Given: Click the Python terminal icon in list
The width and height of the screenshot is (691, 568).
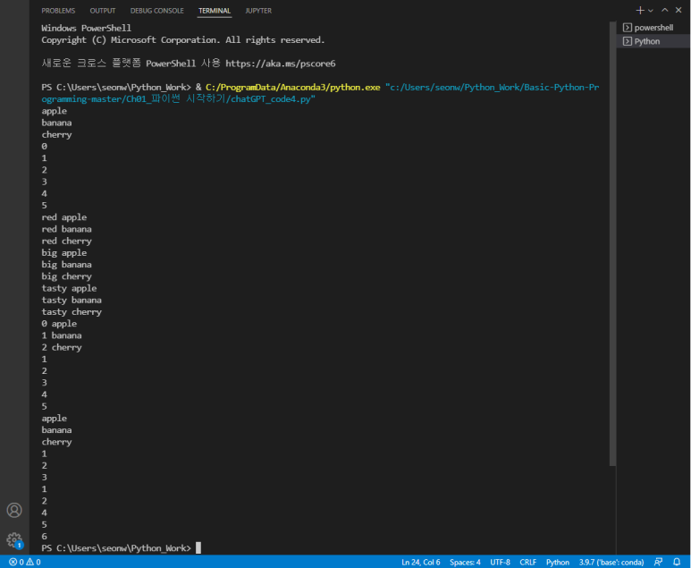Looking at the screenshot, I should [628, 41].
